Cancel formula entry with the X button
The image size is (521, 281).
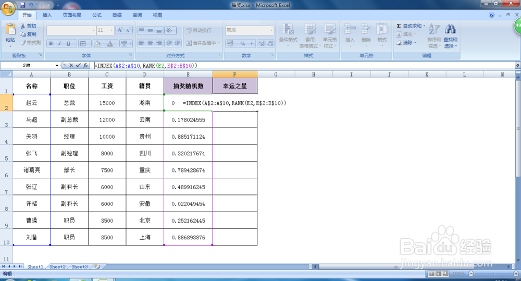[71, 66]
